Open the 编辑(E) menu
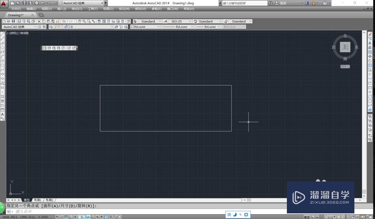The image size is (375, 219). (31, 9)
